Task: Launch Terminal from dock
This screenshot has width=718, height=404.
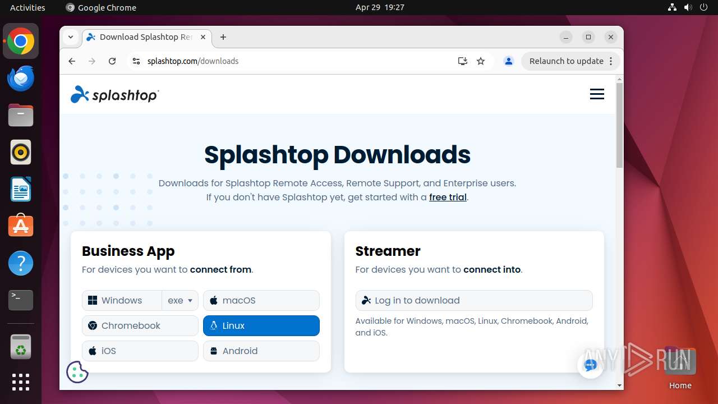Action: (21, 300)
